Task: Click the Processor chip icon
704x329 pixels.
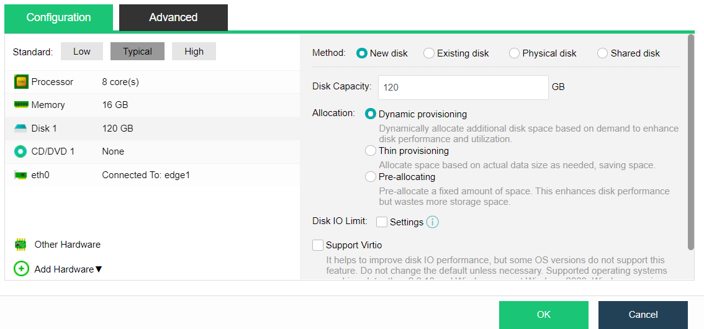Action: [21, 82]
